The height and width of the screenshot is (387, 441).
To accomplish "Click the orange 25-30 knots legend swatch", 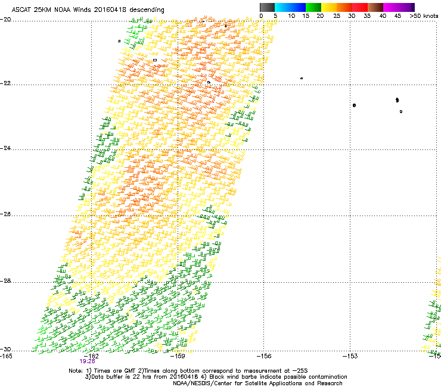I will click(x=344, y=7).
